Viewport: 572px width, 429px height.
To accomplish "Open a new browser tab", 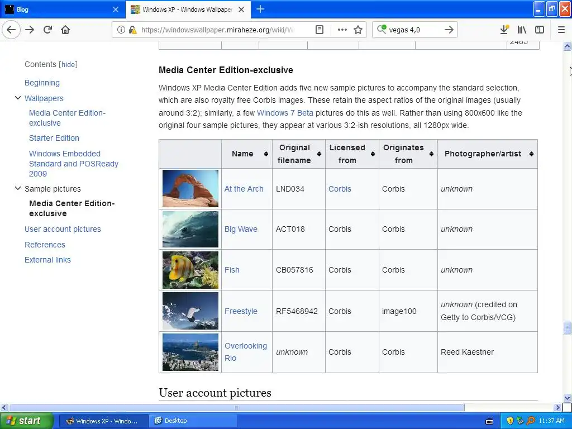I will (260, 9).
